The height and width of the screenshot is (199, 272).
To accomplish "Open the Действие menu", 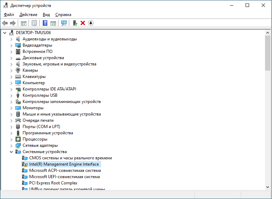I will pyautogui.click(x=28, y=15).
